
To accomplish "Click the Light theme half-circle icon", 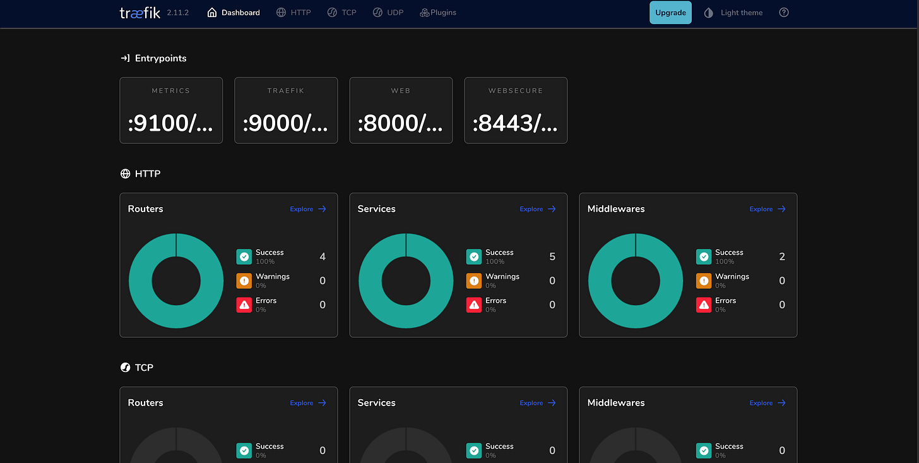I will pos(709,13).
